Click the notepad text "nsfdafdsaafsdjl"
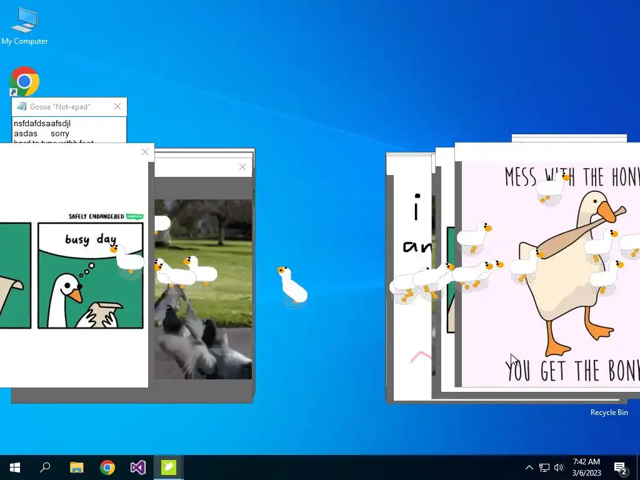This screenshot has width=640, height=480. click(x=42, y=123)
